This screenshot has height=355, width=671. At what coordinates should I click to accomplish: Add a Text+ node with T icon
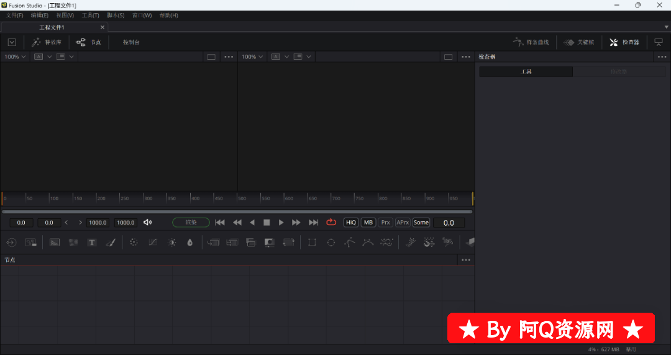(x=91, y=242)
